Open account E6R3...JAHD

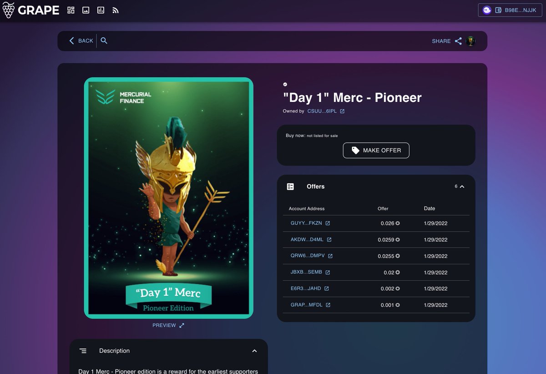tap(306, 288)
